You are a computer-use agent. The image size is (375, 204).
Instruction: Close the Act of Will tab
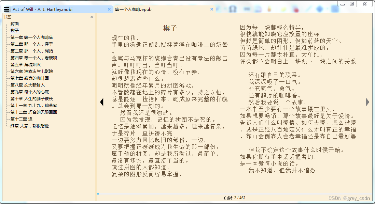[109, 9]
